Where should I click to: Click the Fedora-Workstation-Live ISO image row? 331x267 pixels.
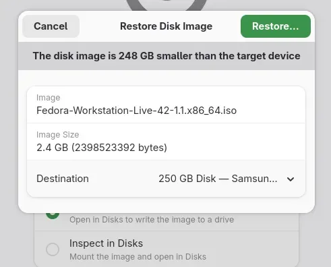[x=166, y=105]
